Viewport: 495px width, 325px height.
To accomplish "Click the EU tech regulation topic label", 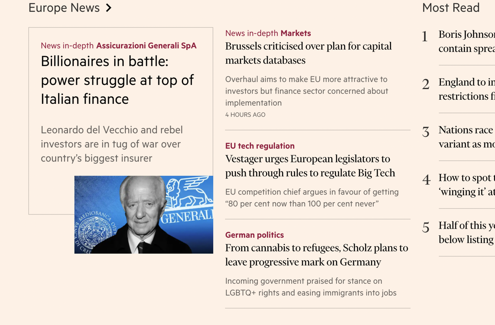I will (260, 146).
